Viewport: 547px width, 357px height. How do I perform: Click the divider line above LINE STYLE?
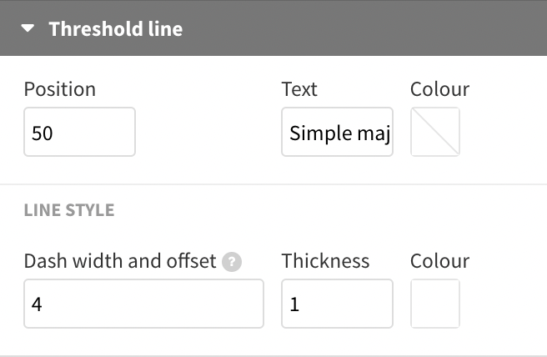tap(273, 184)
